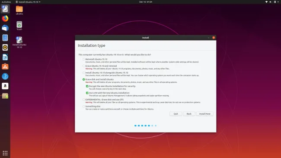This screenshot has width=281, height=158.
Task: Click the Install Now button
Action: pos(205,114)
